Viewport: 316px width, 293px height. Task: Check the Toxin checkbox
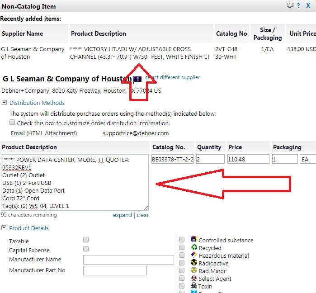coord(182,286)
